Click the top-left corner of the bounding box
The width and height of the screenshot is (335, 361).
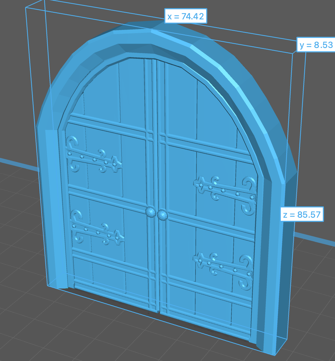pos(26,8)
